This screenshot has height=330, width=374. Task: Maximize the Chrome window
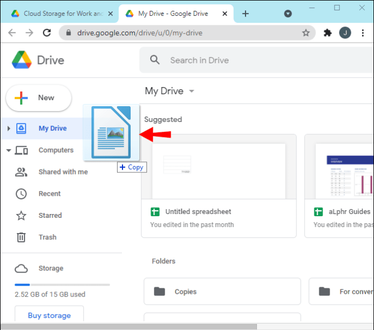coord(337,8)
